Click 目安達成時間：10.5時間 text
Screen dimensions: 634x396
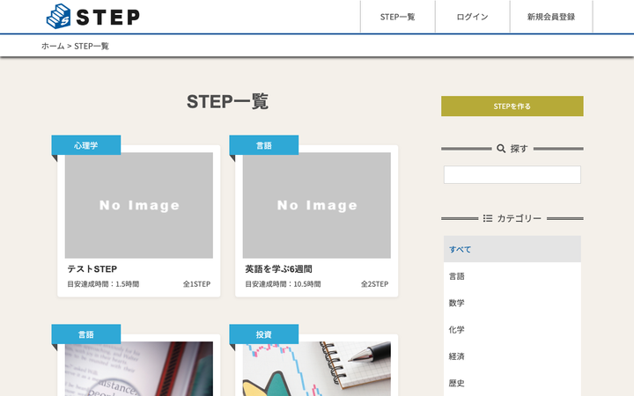[283, 284]
